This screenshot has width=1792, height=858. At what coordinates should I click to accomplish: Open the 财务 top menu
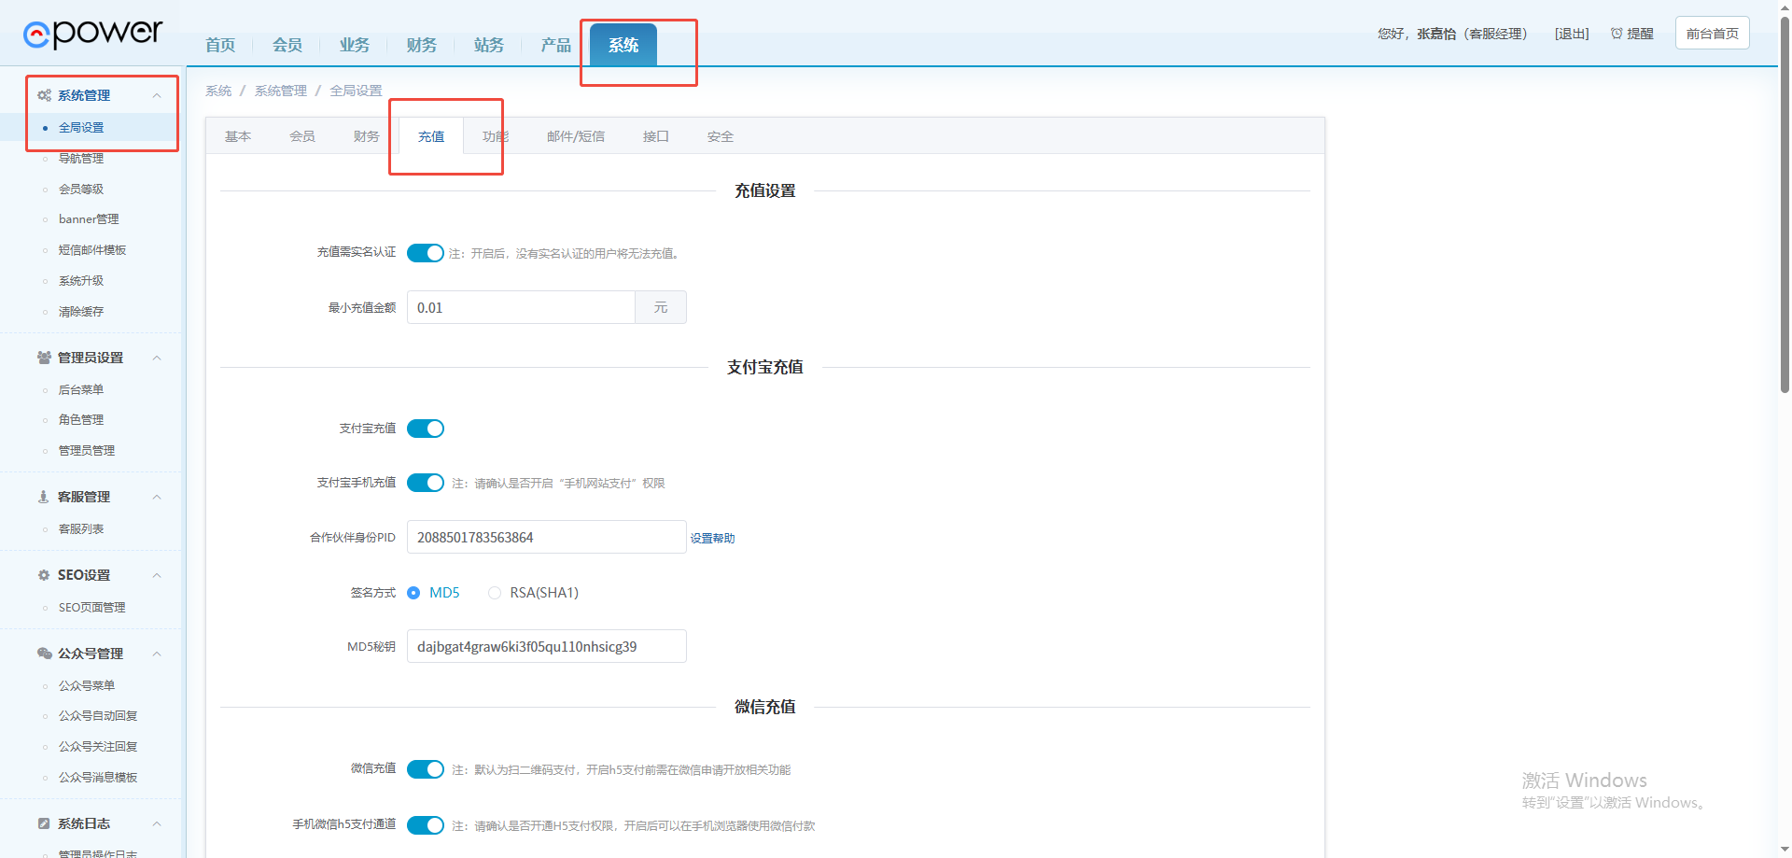[422, 45]
